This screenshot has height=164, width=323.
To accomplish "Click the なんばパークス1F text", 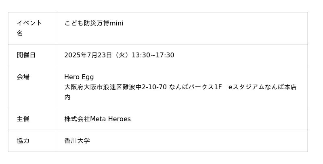I will [x=195, y=87].
